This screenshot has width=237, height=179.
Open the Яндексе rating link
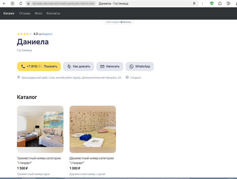47,34
